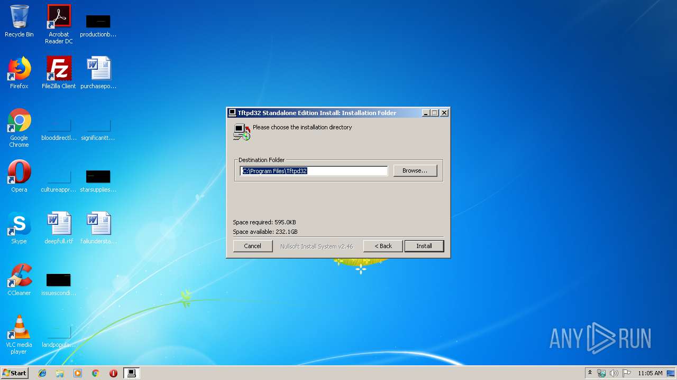Screen dimensions: 677x380
Task: Select the landpopula... desktop file icon
Action: [59, 337]
